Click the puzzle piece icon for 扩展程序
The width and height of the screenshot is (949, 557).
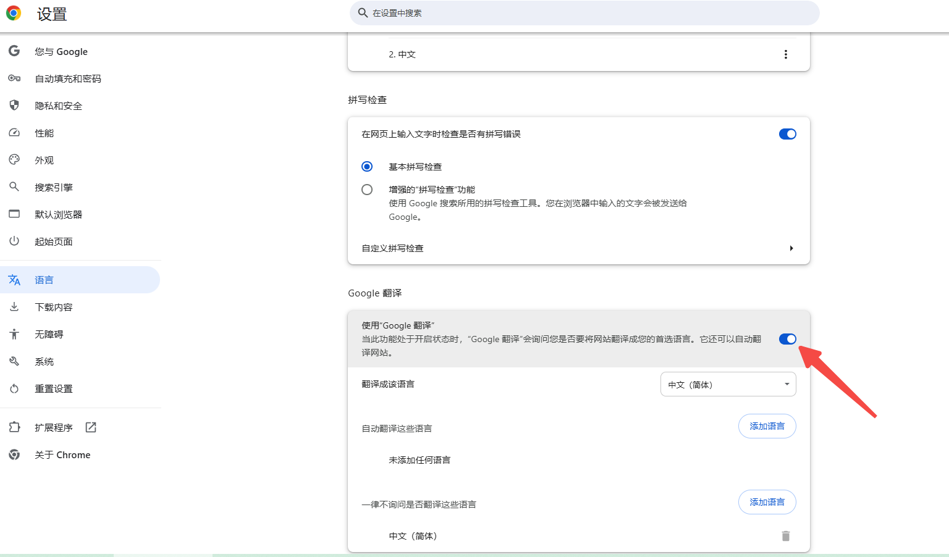pyautogui.click(x=14, y=427)
